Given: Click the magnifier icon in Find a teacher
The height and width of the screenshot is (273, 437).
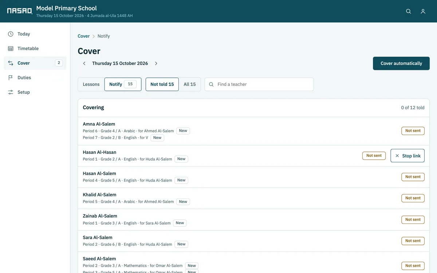Looking at the screenshot, I should pos(211,84).
